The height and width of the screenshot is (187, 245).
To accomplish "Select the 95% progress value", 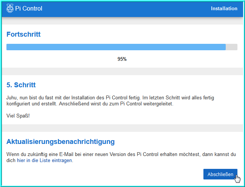I will coord(122,59).
